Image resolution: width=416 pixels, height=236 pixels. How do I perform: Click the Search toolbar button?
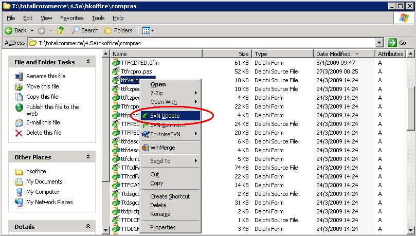85,30
